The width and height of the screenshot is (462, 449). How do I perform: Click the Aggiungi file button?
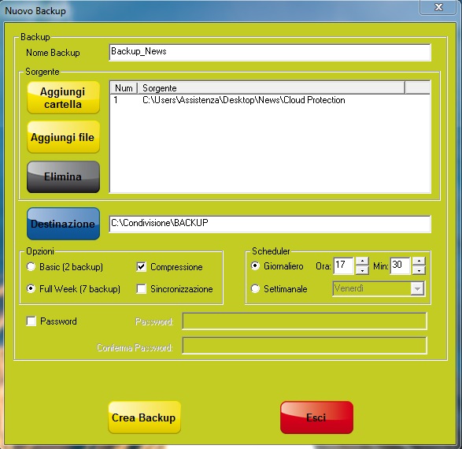(63, 137)
